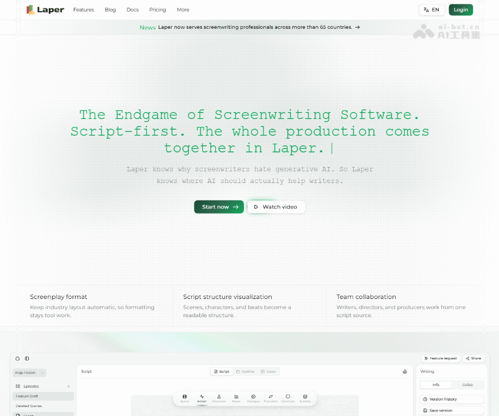Click the 'Writing' panel title text
Image resolution: width=499 pixels, height=416 pixels.
click(x=427, y=372)
